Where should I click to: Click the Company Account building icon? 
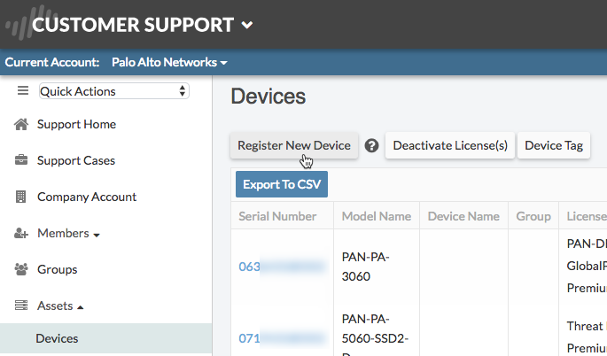tap(21, 197)
